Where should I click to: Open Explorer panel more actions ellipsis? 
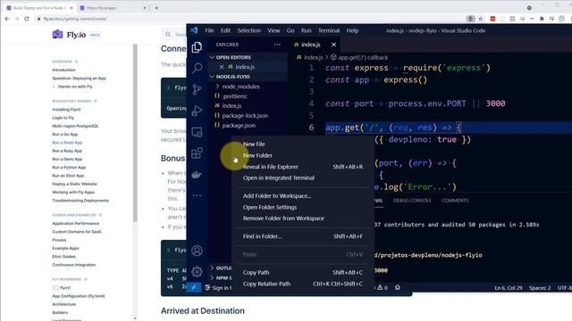(277, 45)
